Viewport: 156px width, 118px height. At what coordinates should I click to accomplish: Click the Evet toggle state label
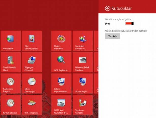click(x=107, y=24)
